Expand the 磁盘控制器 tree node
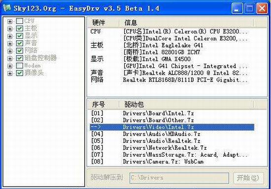The image size is (271, 189). pos(10,58)
